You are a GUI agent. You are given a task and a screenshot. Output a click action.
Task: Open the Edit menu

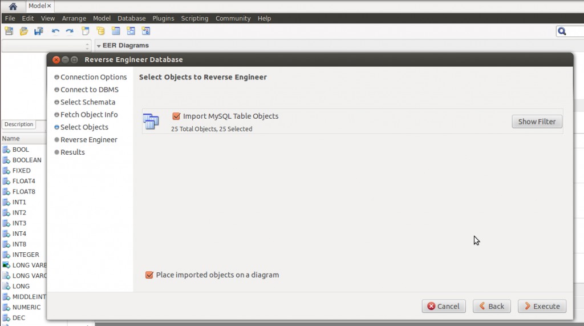tap(27, 18)
